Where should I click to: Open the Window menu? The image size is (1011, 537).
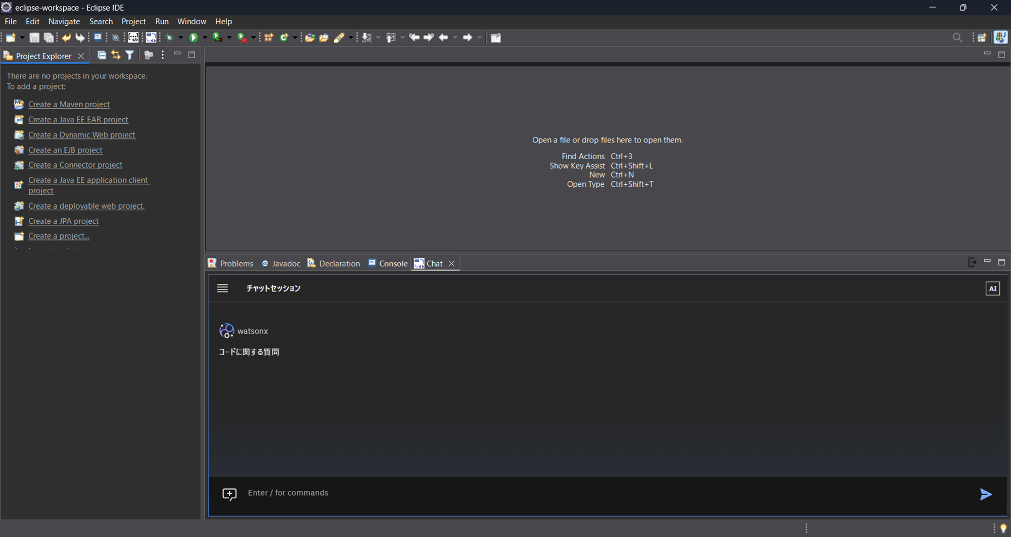coord(192,21)
